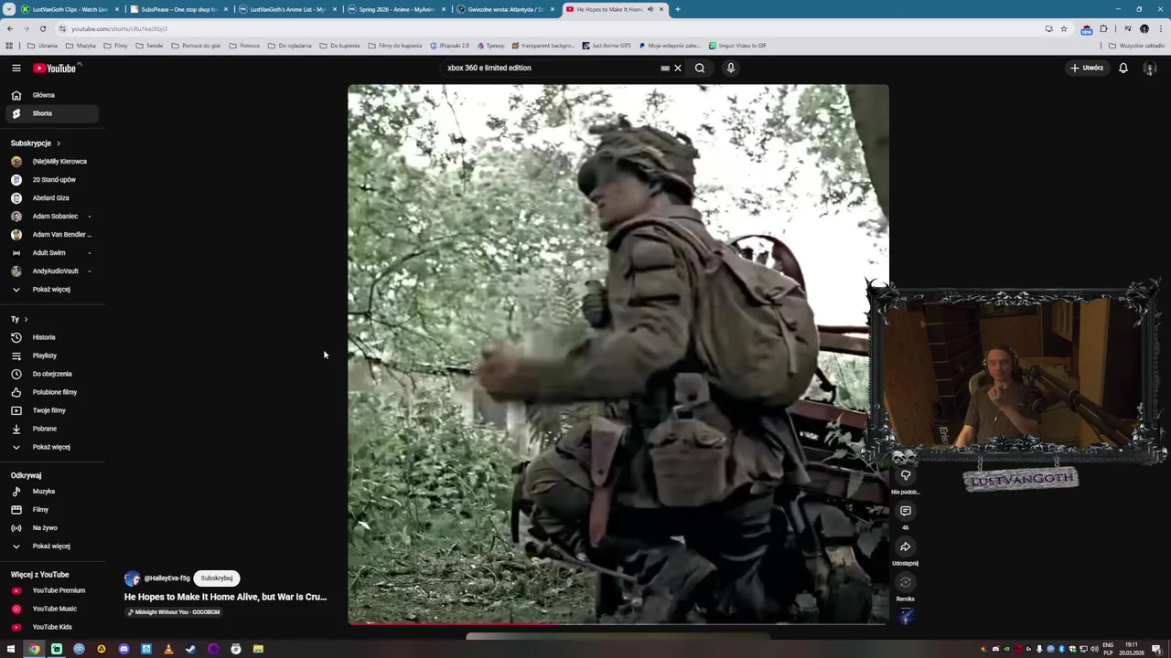The image size is (1171, 658).
Task: Open Filmy under Odkrywaj
Action: pyautogui.click(x=50, y=509)
